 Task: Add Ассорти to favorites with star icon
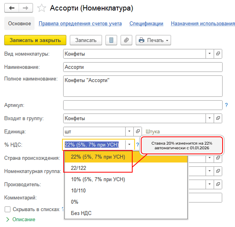point(41,8)
